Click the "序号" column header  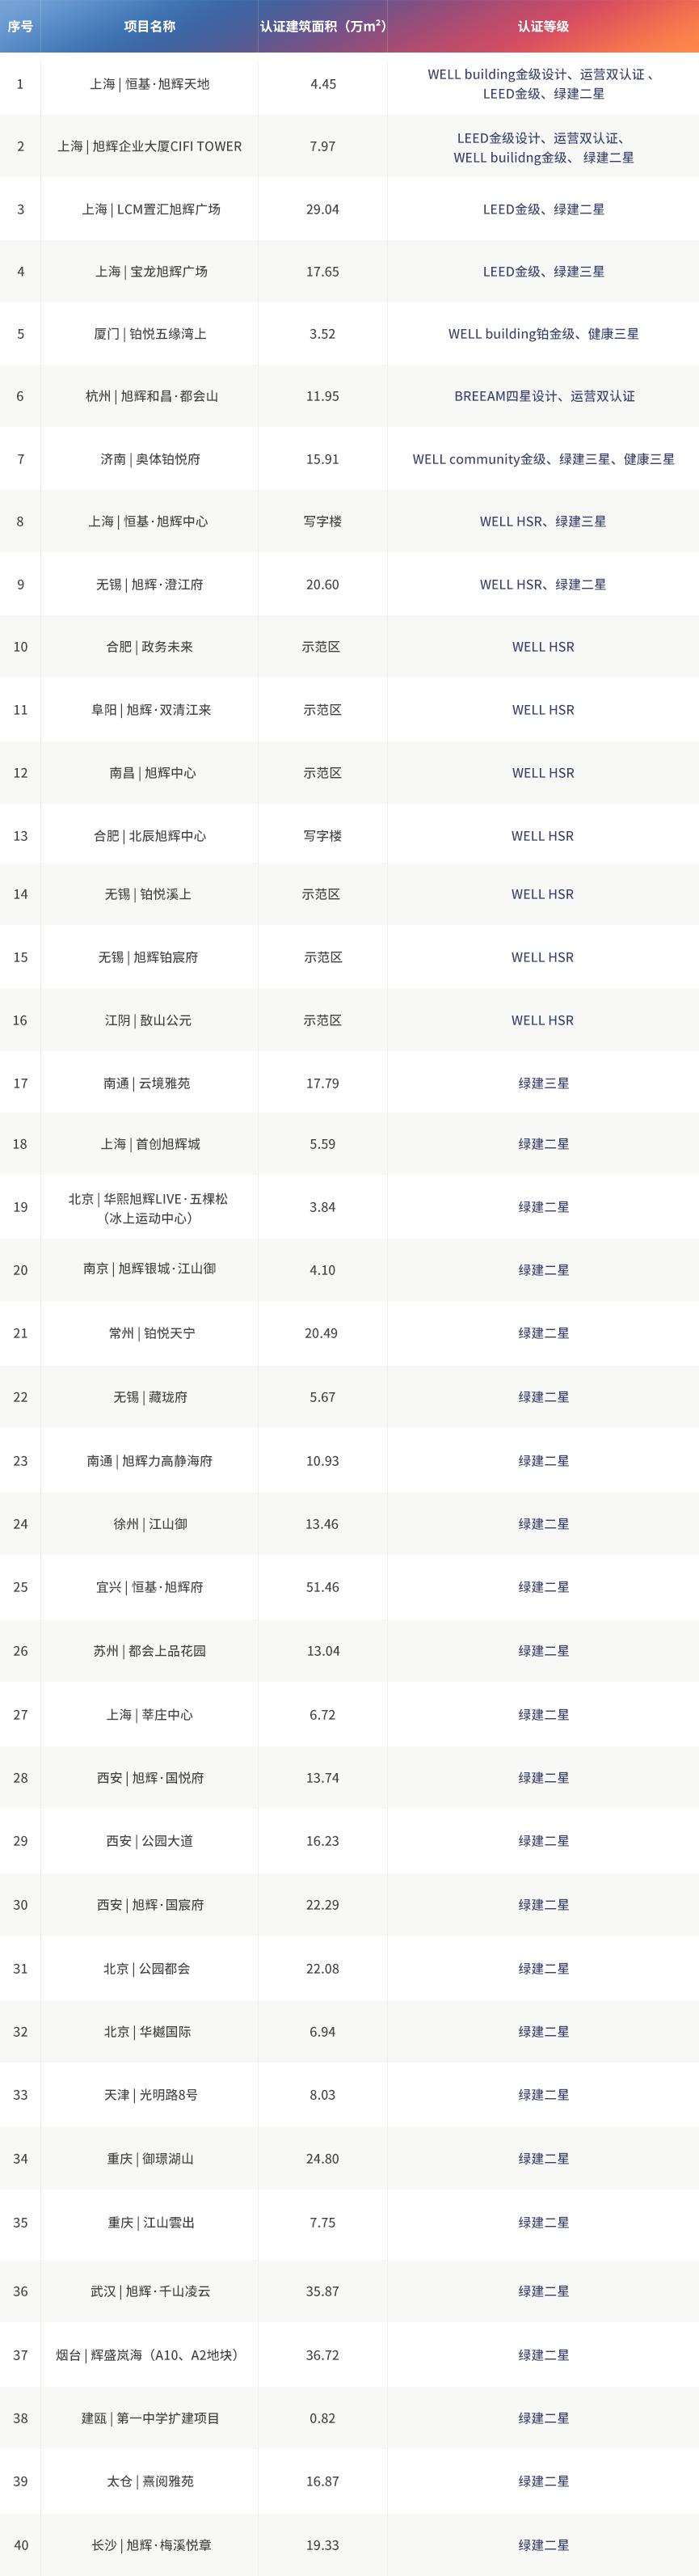20,26
